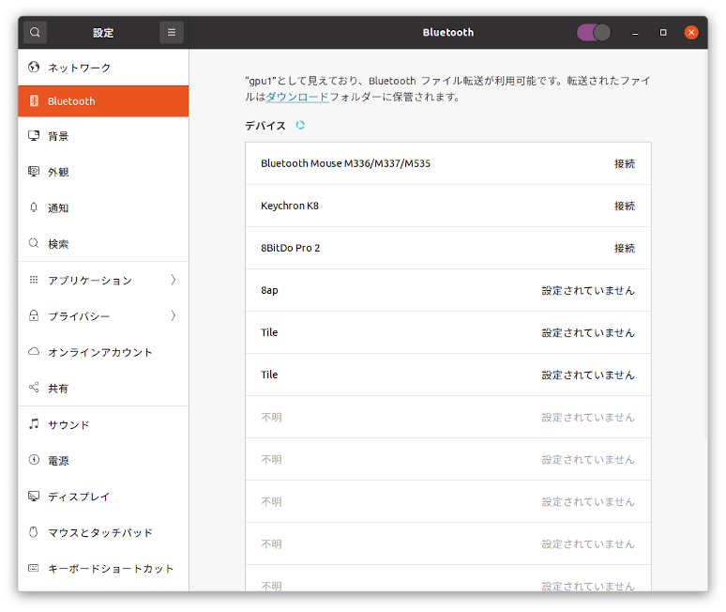
Task: Click the search icon in the settings header
Action: 35,32
